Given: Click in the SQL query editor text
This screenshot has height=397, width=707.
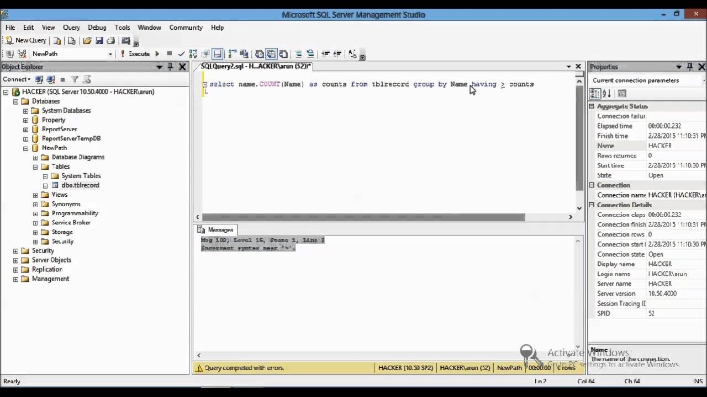Looking at the screenshot, I should 371,84.
